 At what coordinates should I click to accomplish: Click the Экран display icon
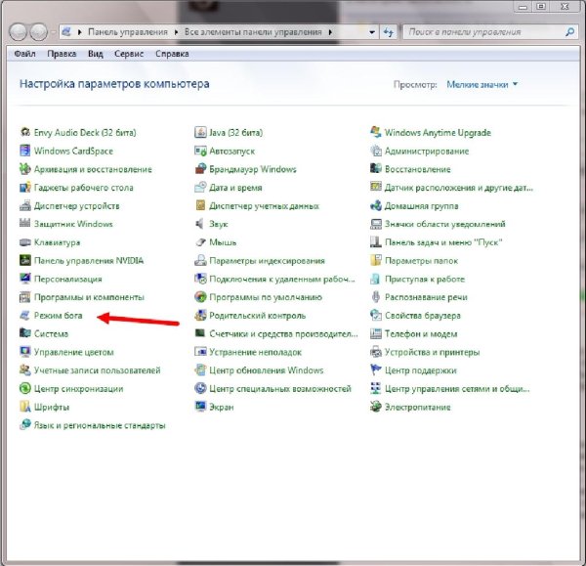point(200,407)
